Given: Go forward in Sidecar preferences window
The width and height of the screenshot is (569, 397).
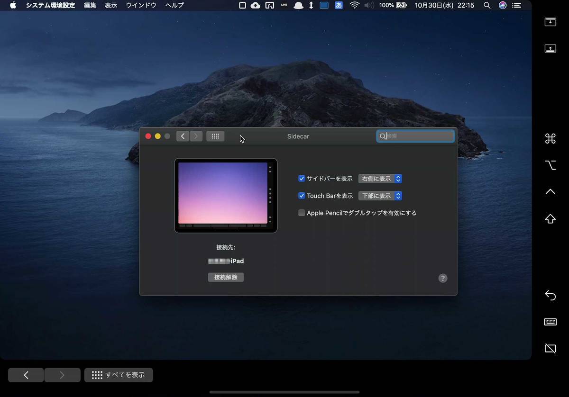Looking at the screenshot, I should [x=196, y=136].
